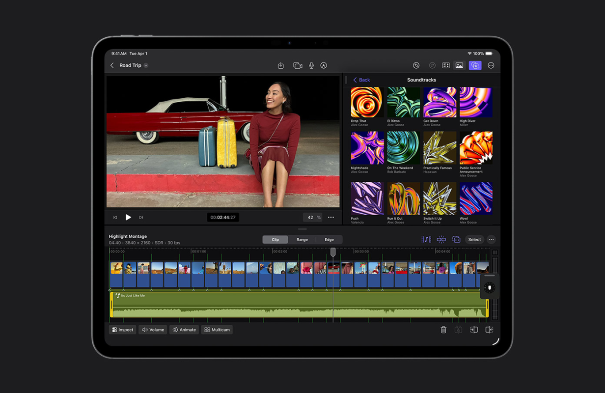Toggle the Volume control button
The image size is (605, 393).
[153, 330]
